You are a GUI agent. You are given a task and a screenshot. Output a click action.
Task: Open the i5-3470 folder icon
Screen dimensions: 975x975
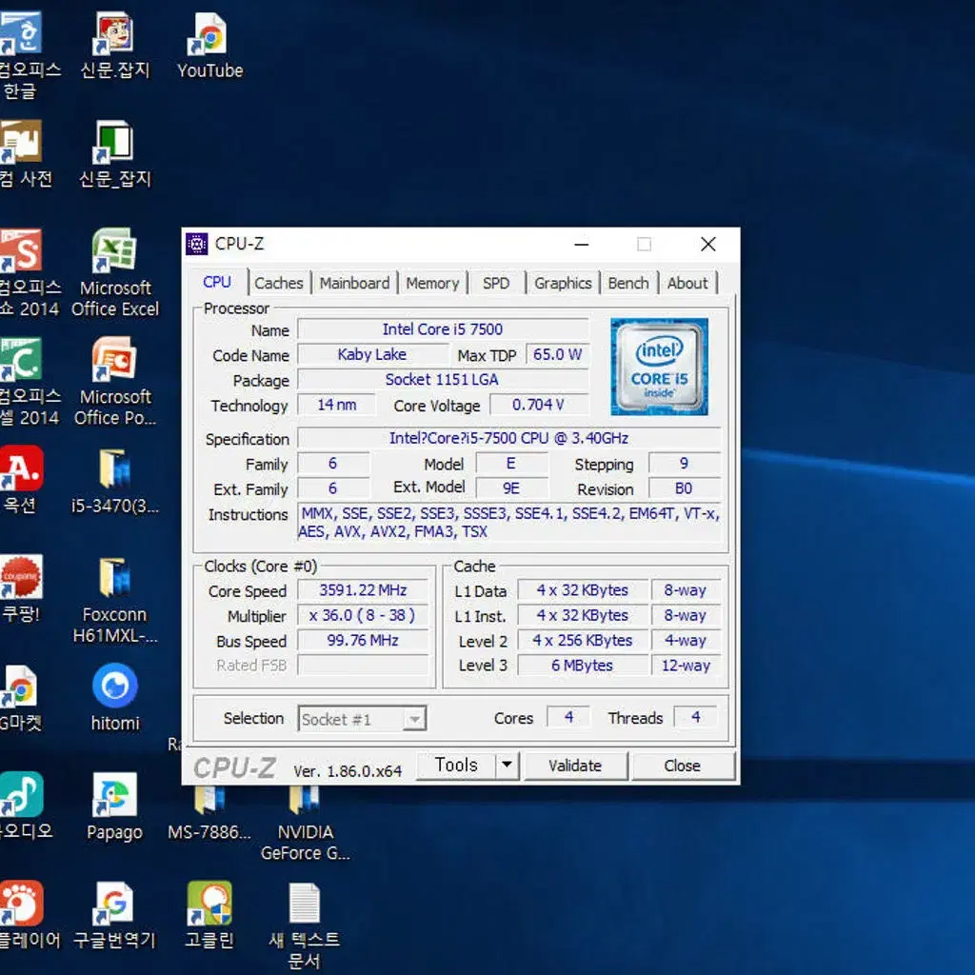click(115, 481)
